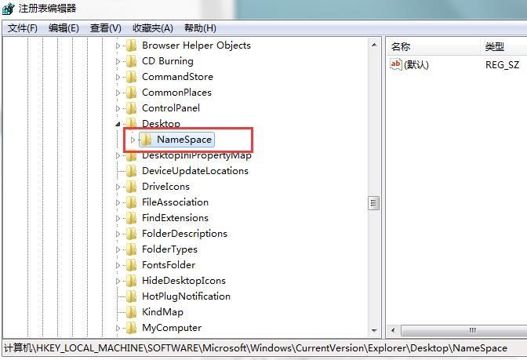Click the Registry Editor title bar icon
This screenshot has width=527, height=360.
pos(9,9)
